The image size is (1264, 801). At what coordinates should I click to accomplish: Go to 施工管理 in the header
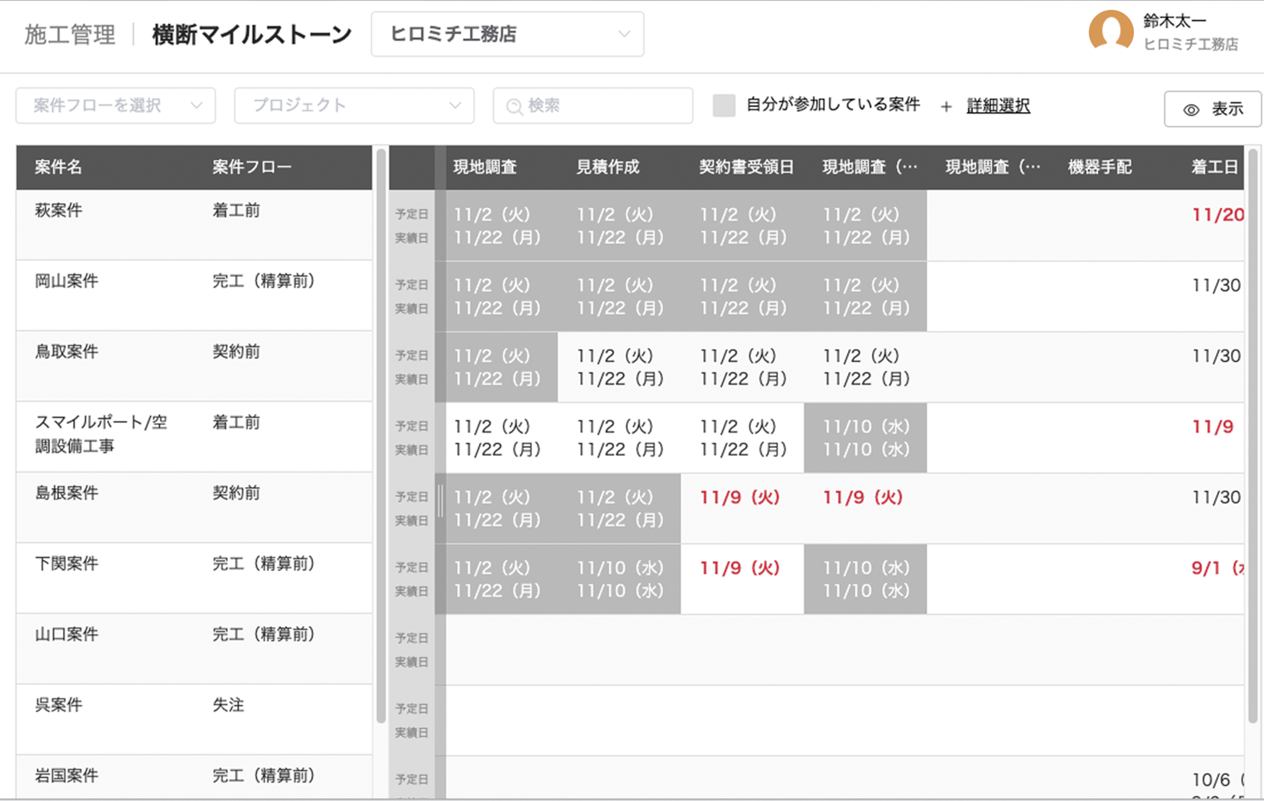coord(70,35)
